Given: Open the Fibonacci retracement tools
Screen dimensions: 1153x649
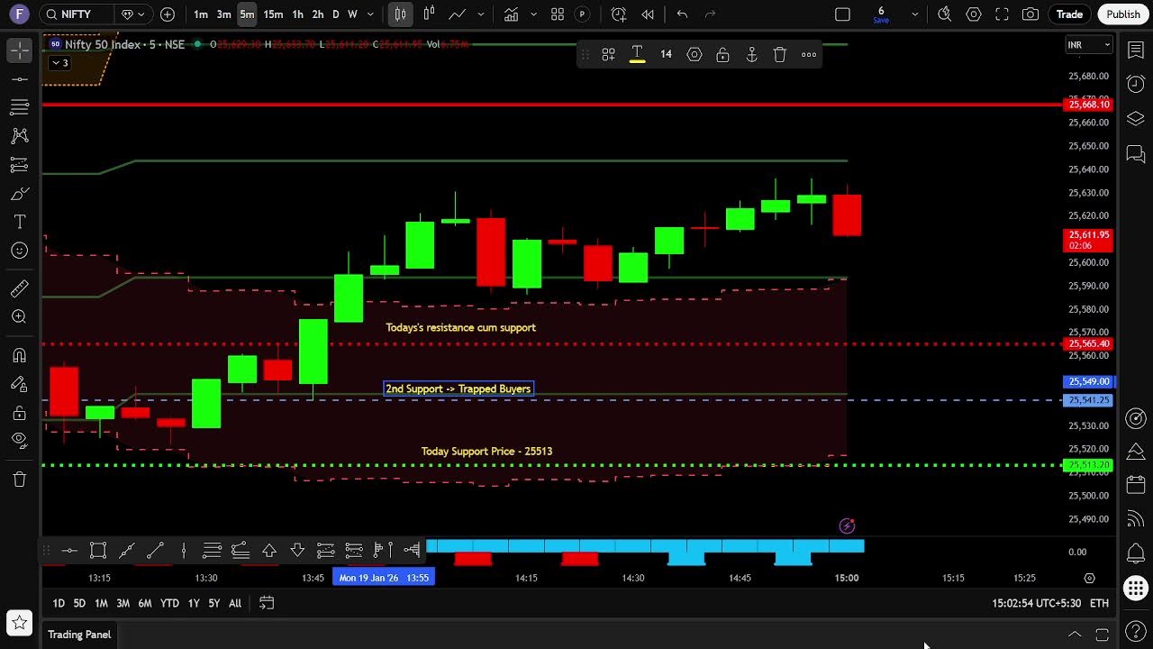Looking at the screenshot, I should click(19, 107).
